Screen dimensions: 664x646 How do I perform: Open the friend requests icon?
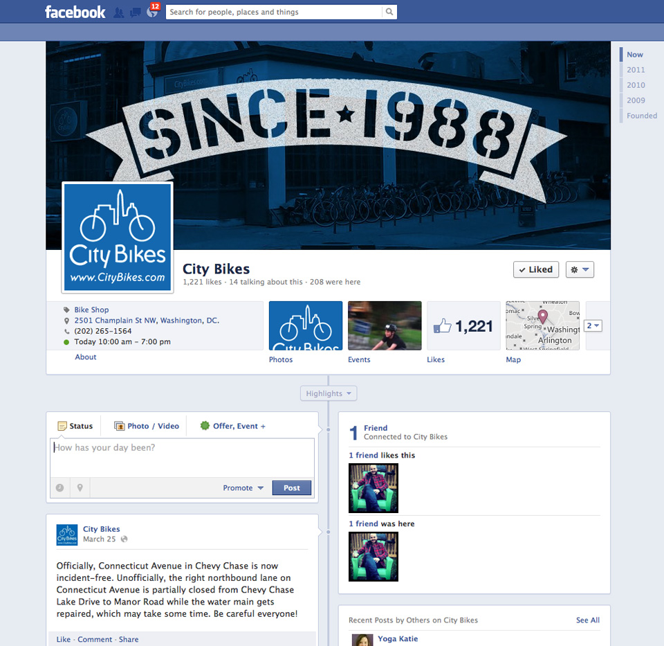point(119,12)
